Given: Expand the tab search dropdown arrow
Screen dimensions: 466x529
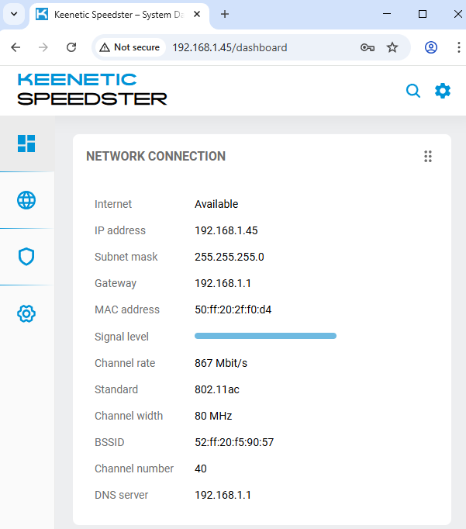Looking at the screenshot, I should pos(14,14).
